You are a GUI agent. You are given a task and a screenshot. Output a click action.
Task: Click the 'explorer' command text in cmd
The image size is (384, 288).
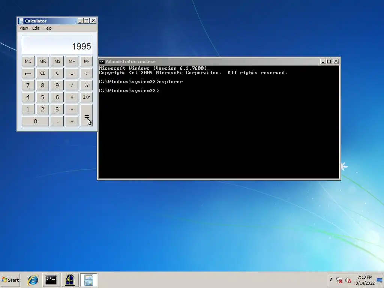click(x=171, y=82)
